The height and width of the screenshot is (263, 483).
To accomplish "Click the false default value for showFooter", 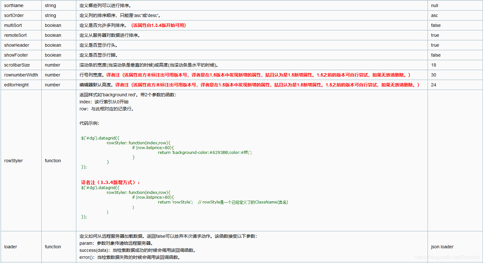I will (436, 55).
